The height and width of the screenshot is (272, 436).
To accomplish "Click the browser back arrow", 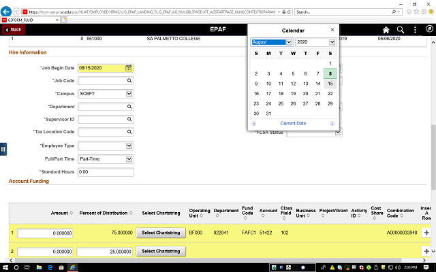I will click(6, 12).
